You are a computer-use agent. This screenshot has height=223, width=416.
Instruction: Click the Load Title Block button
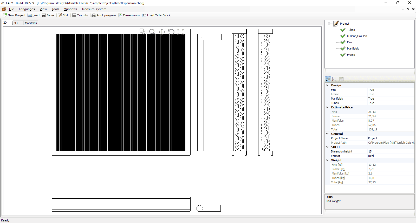pos(157,15)
